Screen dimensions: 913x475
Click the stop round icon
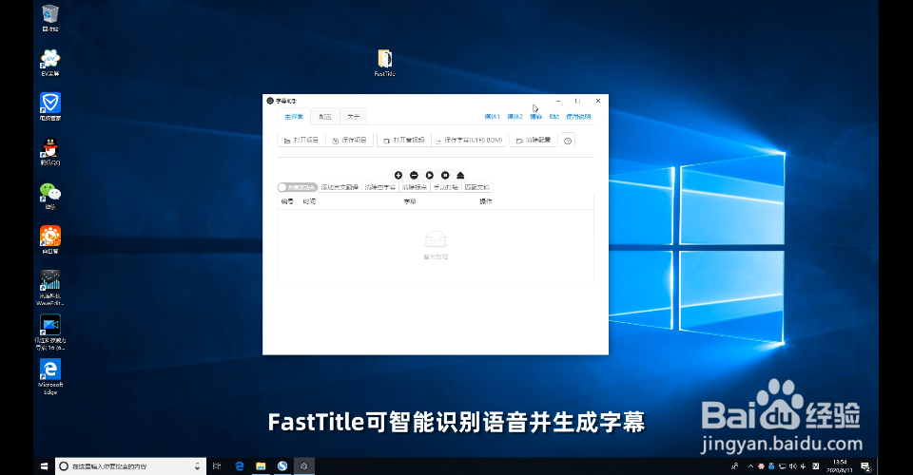[x=445, y=175]
